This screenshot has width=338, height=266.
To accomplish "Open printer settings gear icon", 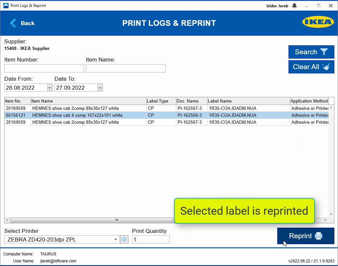I will click(x=124, y=240).
